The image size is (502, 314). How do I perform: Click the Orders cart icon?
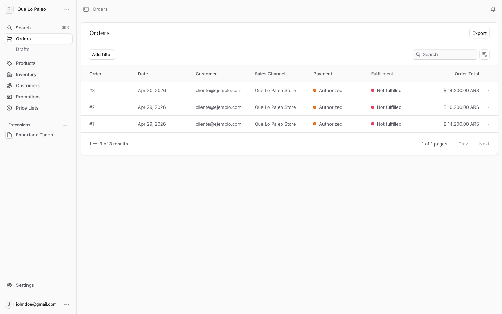click(x=9, y=39)
